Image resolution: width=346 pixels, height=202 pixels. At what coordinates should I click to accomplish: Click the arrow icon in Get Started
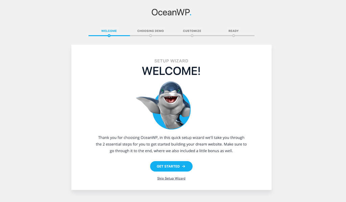pos(183,166)
